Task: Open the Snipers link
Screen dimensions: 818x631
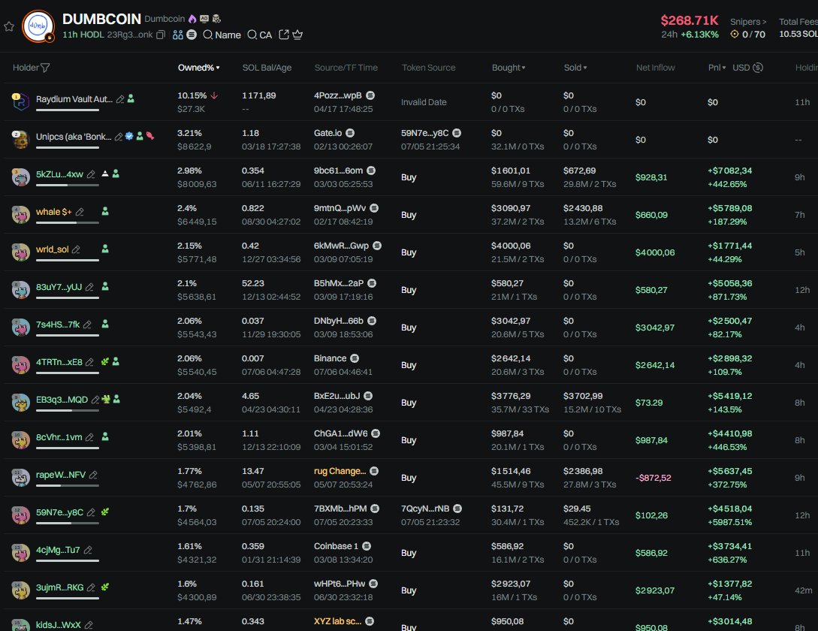Action: click(x=748, y=21)
